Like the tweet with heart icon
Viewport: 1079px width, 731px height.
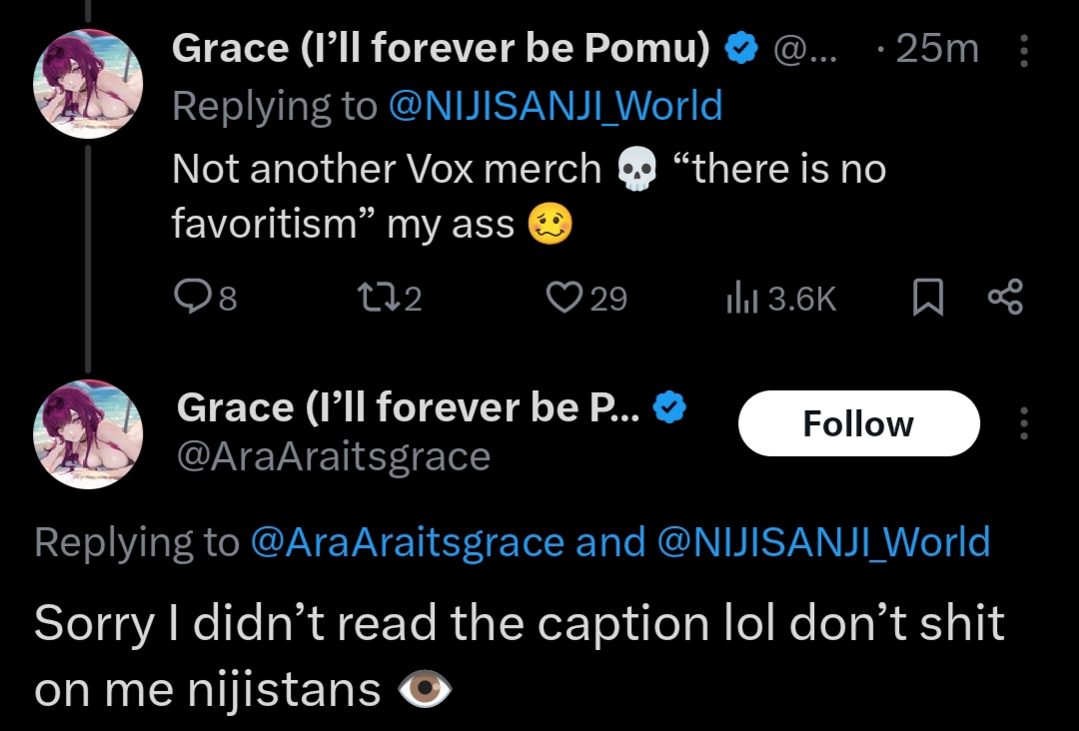(x=566, y=297)
